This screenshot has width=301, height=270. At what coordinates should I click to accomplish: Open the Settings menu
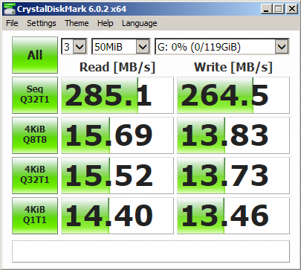[42, 23]
